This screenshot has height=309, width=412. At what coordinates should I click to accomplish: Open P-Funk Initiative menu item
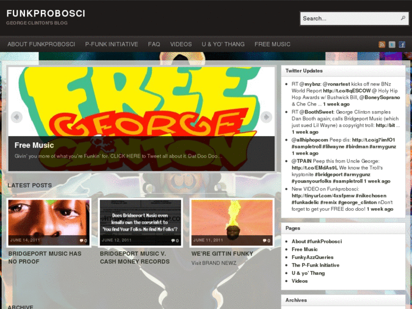(x=112, y=44)
